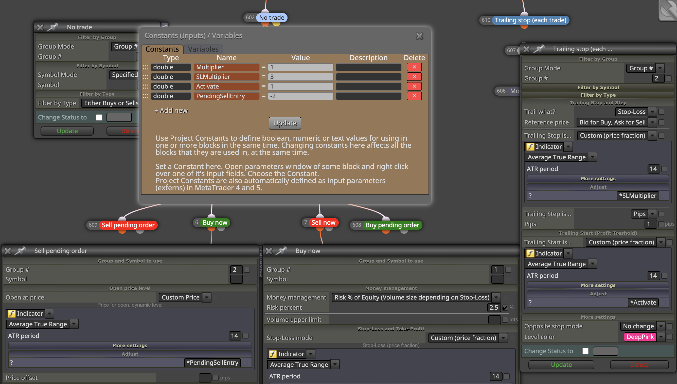The image size is (677, 384).
Task: Pin the No trade panel
Action: [52, 27]
